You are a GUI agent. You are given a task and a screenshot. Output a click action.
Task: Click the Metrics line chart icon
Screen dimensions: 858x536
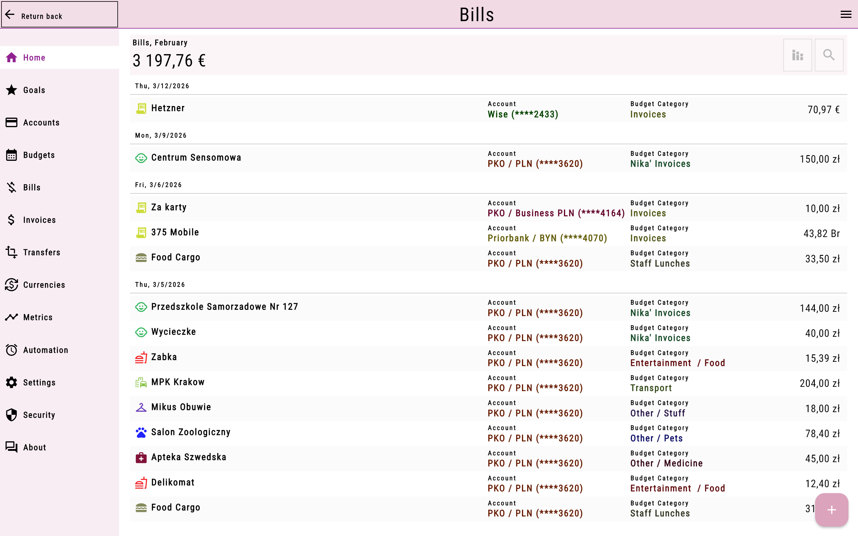pos(11,317)
